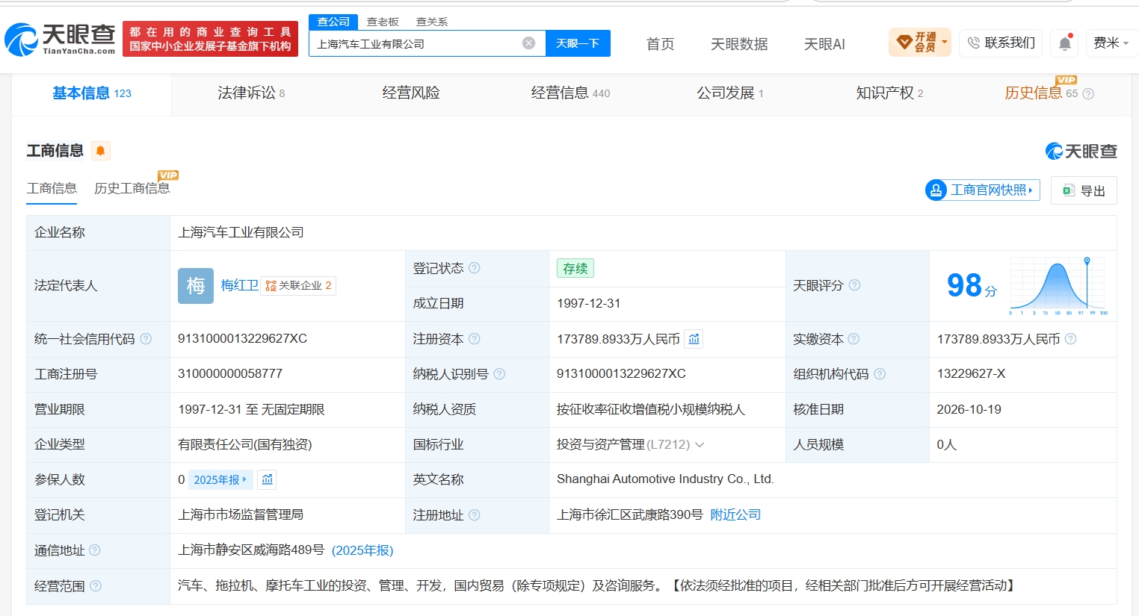This screenshot has width=1139, height=616.
Task: Expand the 投资与资产管理 industry dropdown
Action: click(700, 445)
